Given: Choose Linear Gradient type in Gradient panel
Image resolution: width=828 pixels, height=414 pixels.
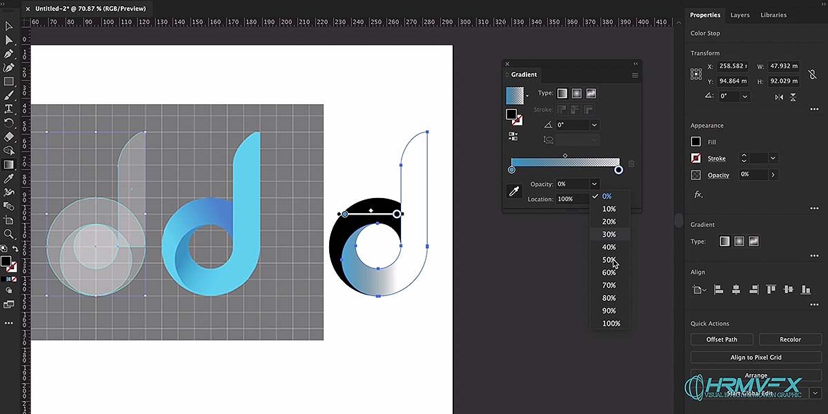Looking at the screenshot, I should 562,93.
